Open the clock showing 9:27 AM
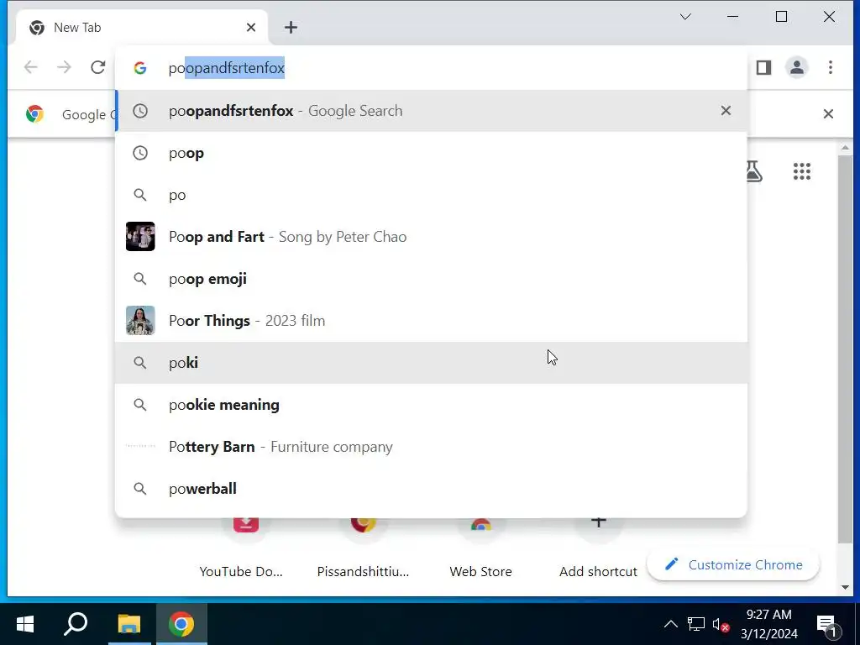This screenshot has height=645, width=860. coord(769,624)
